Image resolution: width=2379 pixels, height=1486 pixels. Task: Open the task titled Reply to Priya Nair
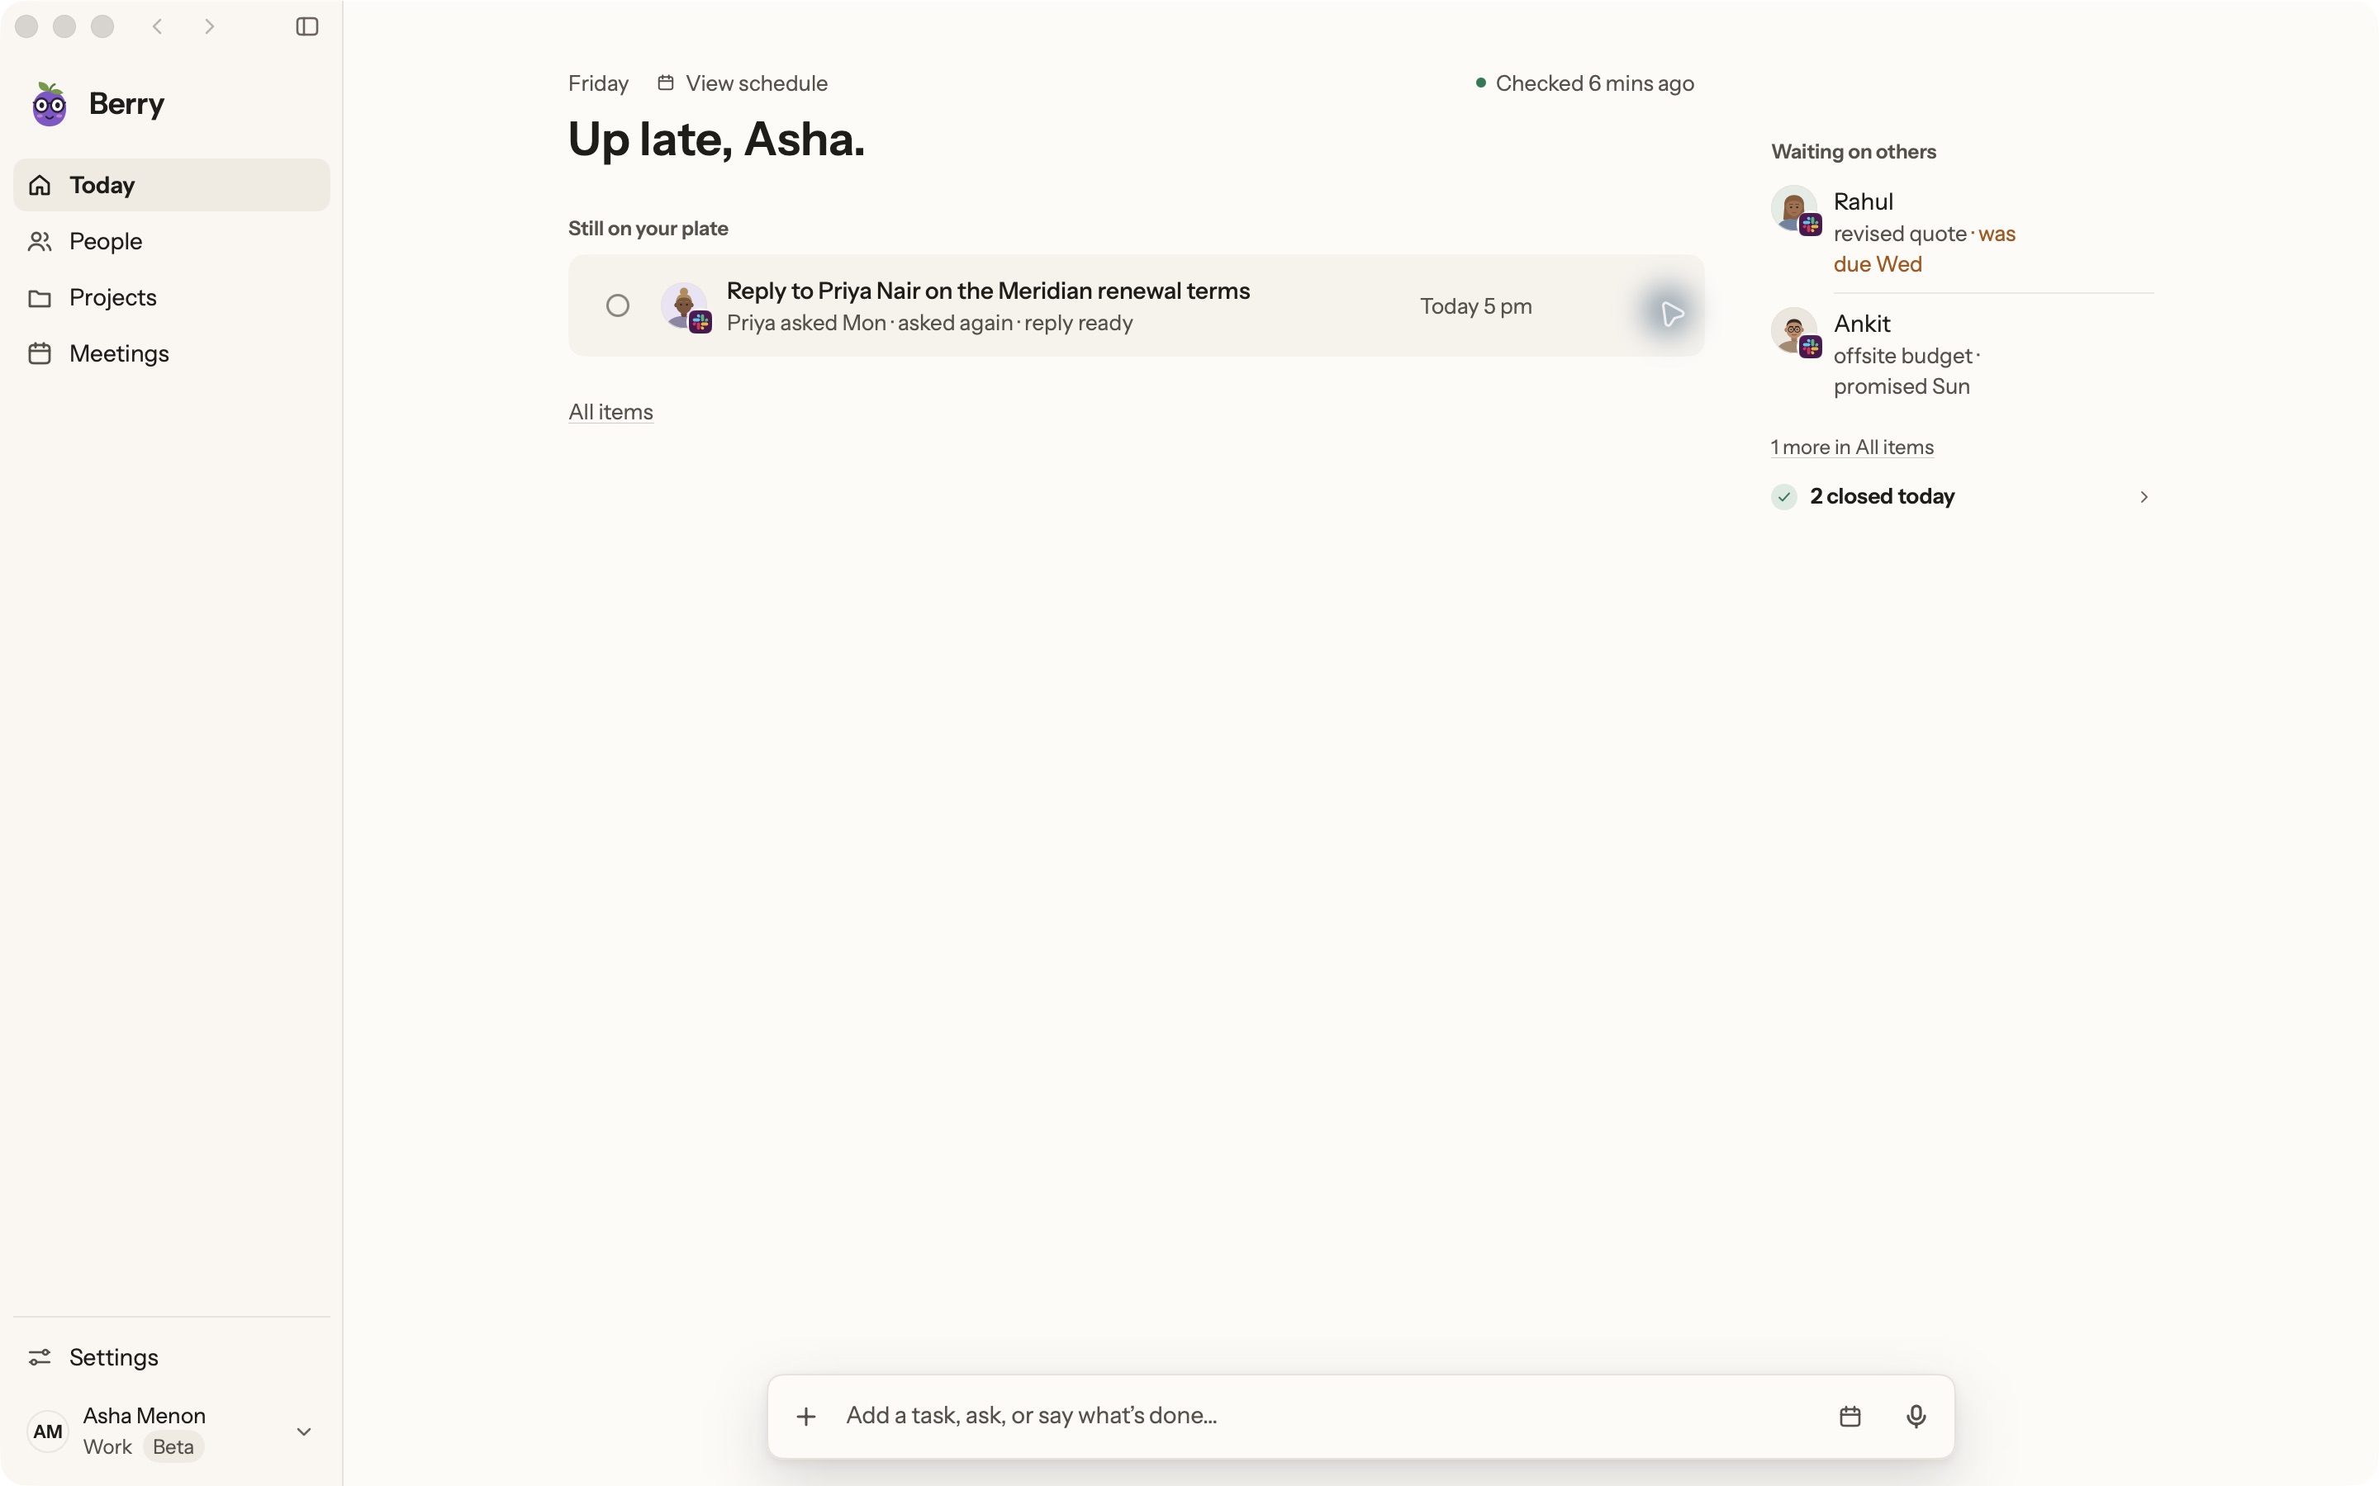coord(988,291)
